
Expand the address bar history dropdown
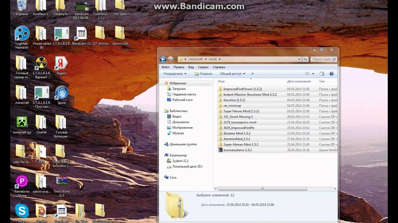(x=299, y=59)
